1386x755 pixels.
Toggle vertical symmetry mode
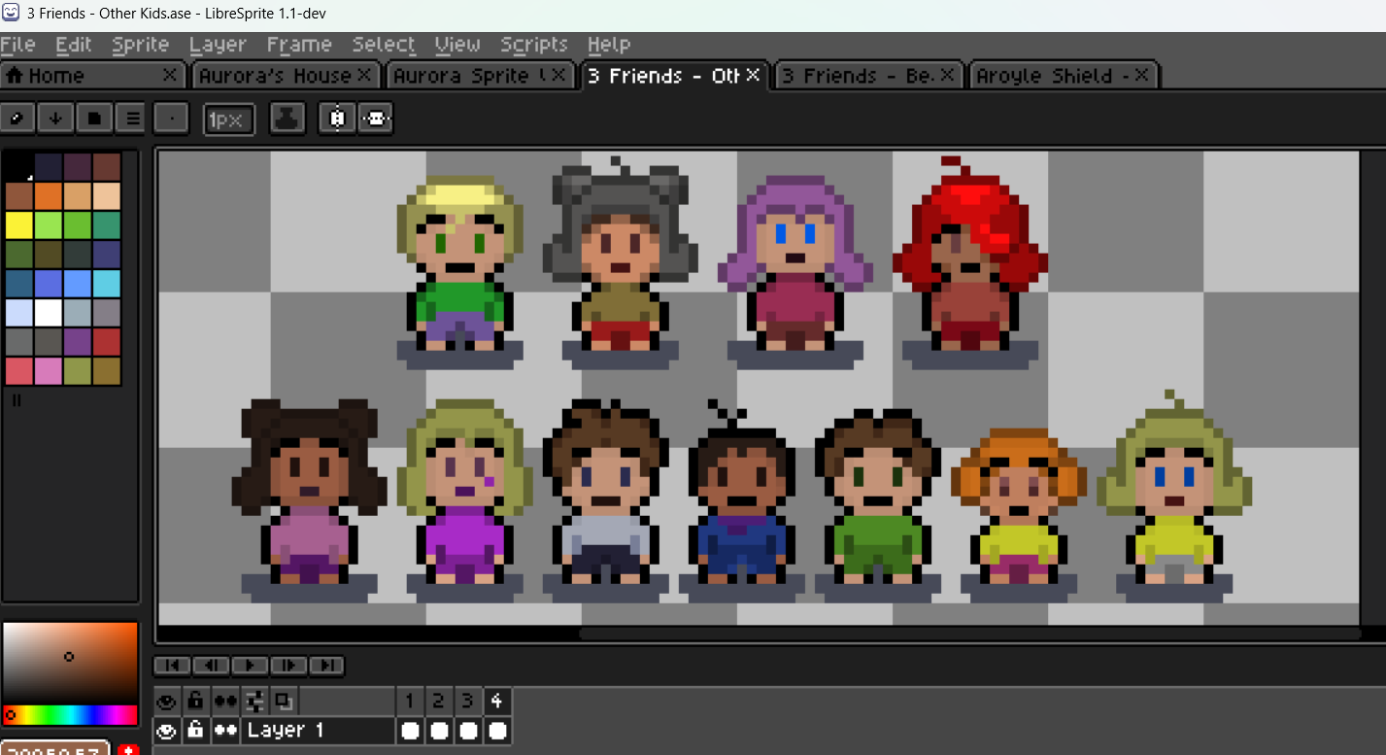point(337,119)
